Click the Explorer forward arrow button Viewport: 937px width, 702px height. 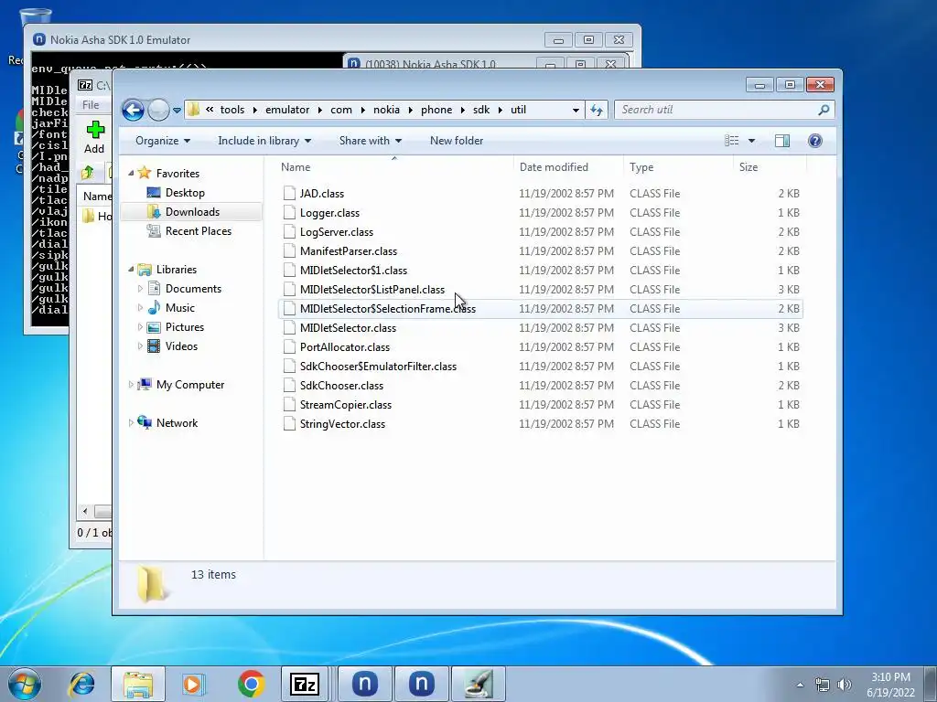pyautogui.click(x=158, y=110)
